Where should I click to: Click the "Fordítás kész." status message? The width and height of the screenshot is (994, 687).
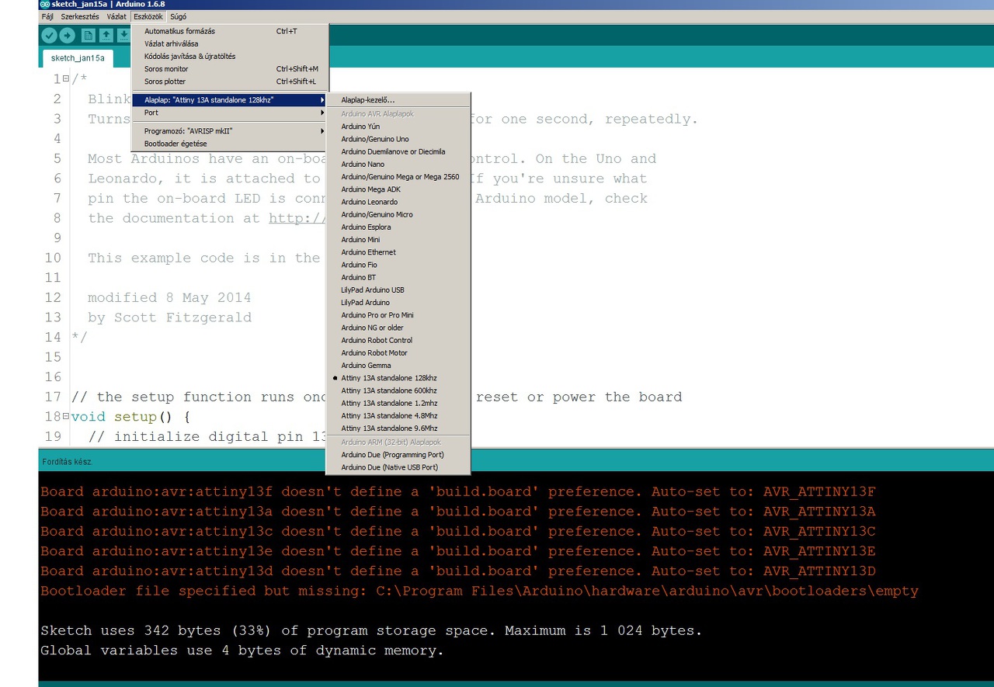tap(68, 462)
